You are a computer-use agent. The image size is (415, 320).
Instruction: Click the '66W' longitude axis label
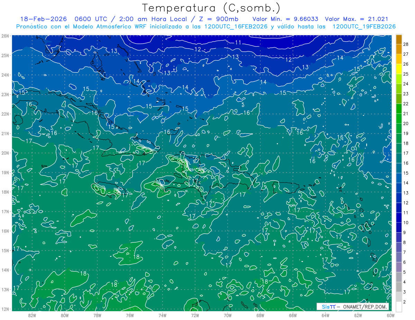[x=293, y=315]
